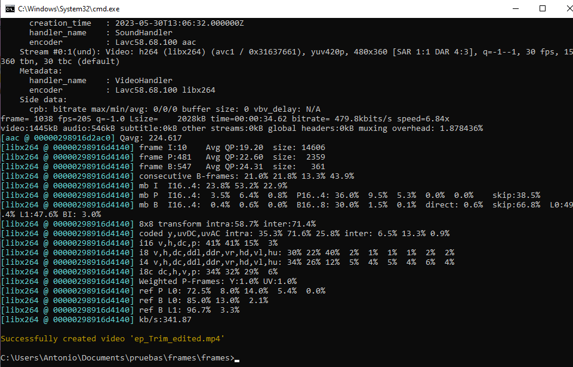
Task: Click the 'ref B L1: 96.7%' line
Action: pos(120,310)
